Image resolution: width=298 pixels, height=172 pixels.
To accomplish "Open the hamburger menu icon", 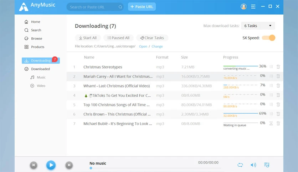I will tap(253, 7).
